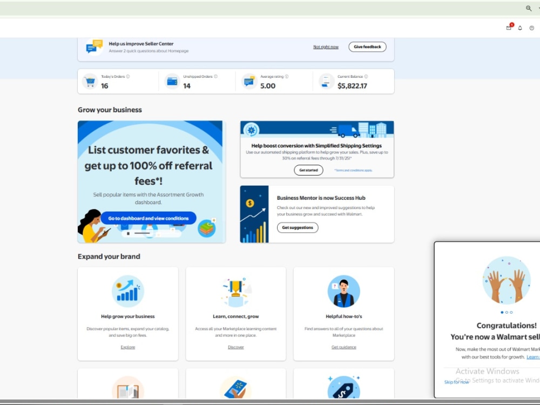Click the Help grow your business card title
Screen dimensions: 540x405
(x=128, y=316)
